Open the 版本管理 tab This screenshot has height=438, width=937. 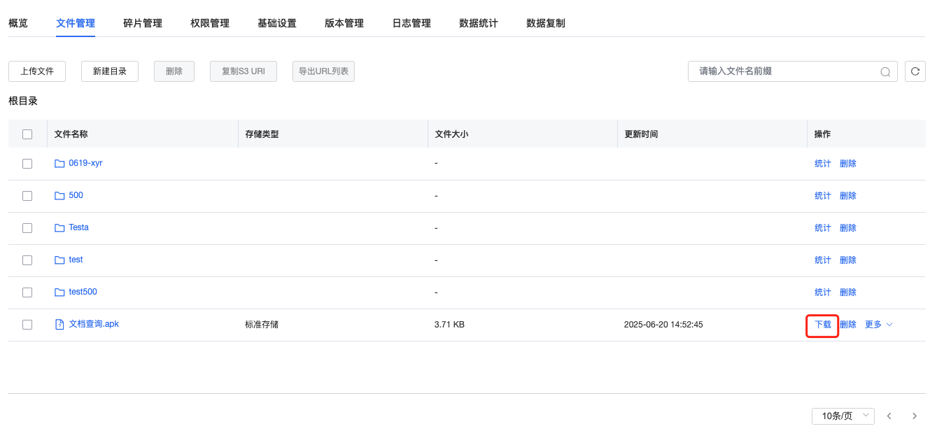click(344, 22)
